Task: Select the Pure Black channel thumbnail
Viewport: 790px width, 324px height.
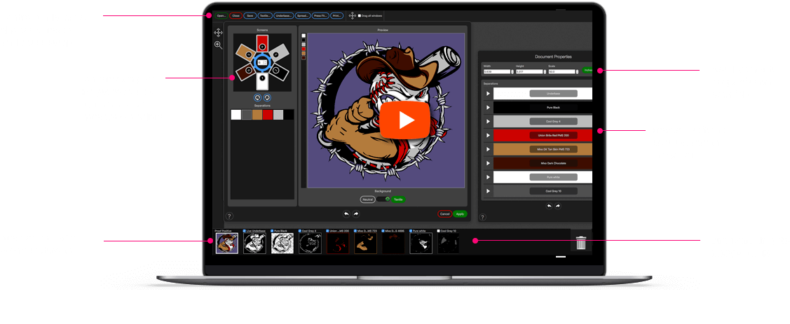Action: point(282,244)
